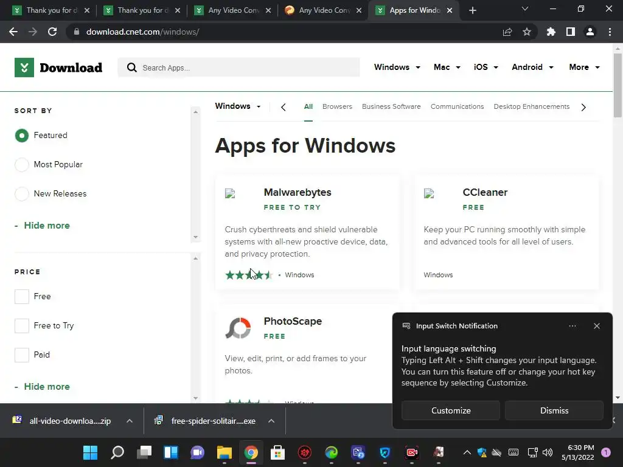Check the Paid price checkbox

pos(22,355)
